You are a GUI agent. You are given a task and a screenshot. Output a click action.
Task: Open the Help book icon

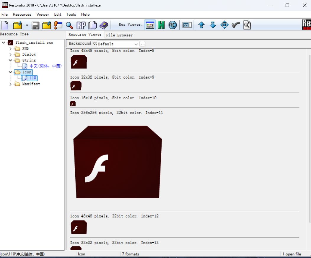click(104, 25)
